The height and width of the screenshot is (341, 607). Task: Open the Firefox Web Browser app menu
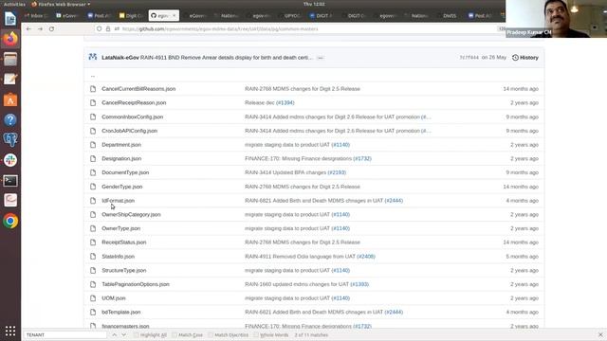[61, 4]
